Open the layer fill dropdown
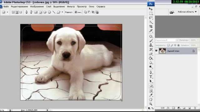 point(198,45)
